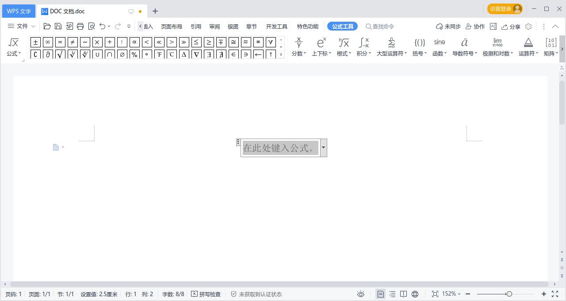The height and width of the screenshot is (301, 566).
Task: Insert the square root symbol
Action: point(60,54)
